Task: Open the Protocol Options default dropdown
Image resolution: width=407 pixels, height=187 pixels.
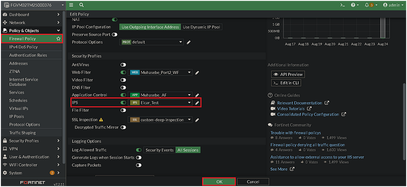Action: tap(151, 42)
